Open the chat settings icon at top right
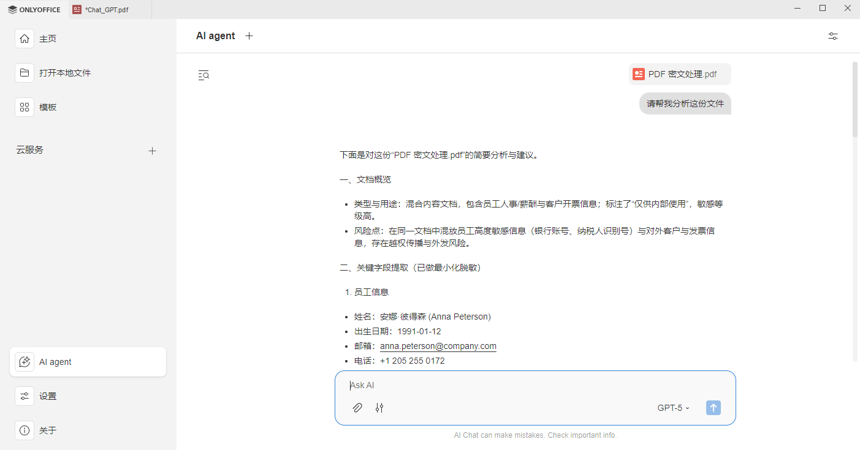 832,36
